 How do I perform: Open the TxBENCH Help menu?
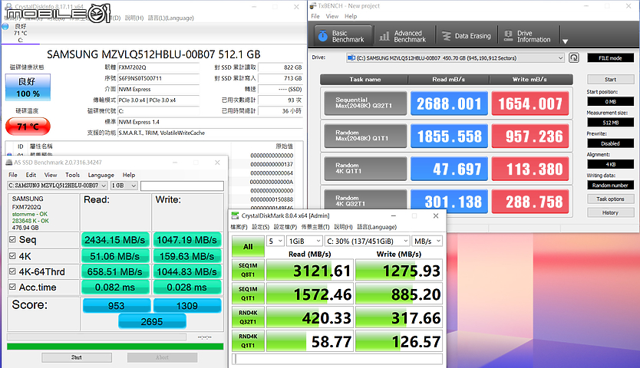tap(351, 16)
